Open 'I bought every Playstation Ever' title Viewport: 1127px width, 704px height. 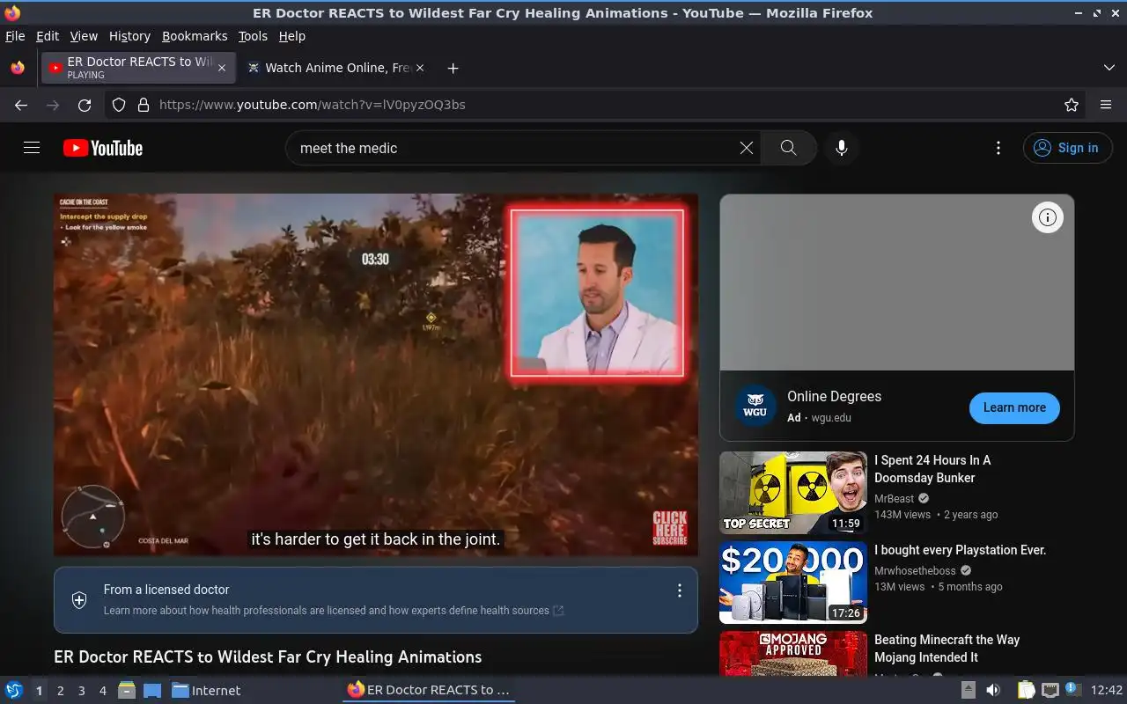click(960, 550)
